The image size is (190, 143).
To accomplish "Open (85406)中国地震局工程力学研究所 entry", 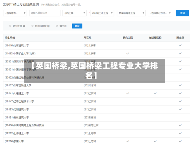I will [24, 126].
